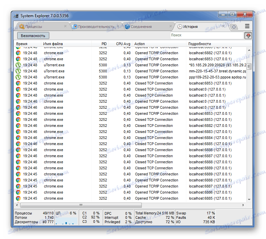Image resolution: width=266 pixels, height=239 pixels.
Task: Click the ЦП usage graph in status bar
Action: (x=66, y=221)
